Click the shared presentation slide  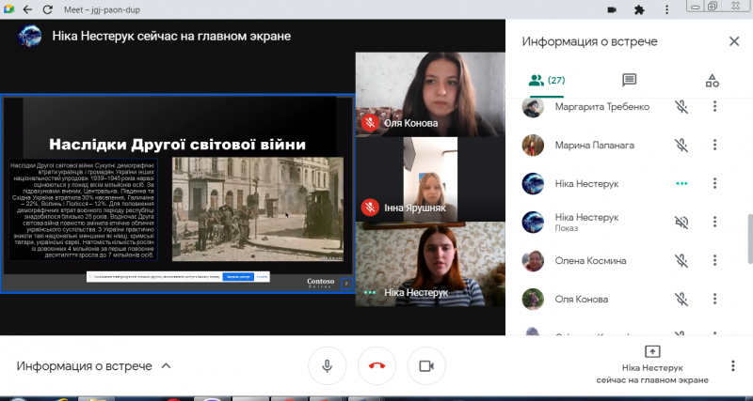[x=178, y=193]
